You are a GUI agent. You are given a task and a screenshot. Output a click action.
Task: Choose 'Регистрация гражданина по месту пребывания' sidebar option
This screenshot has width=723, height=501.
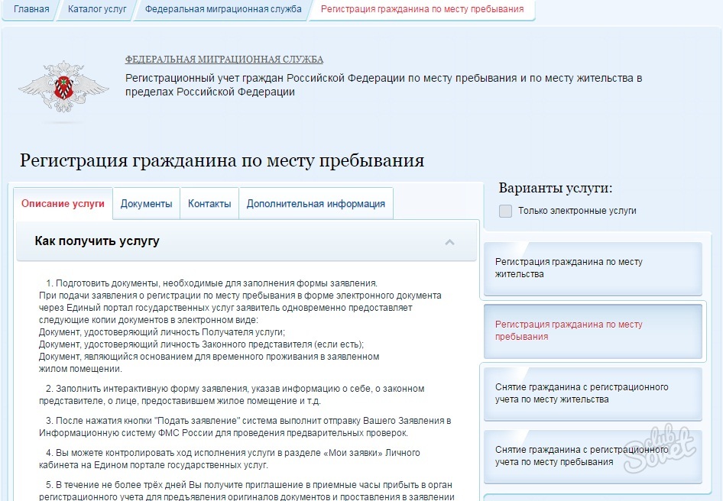coord(593,331)
